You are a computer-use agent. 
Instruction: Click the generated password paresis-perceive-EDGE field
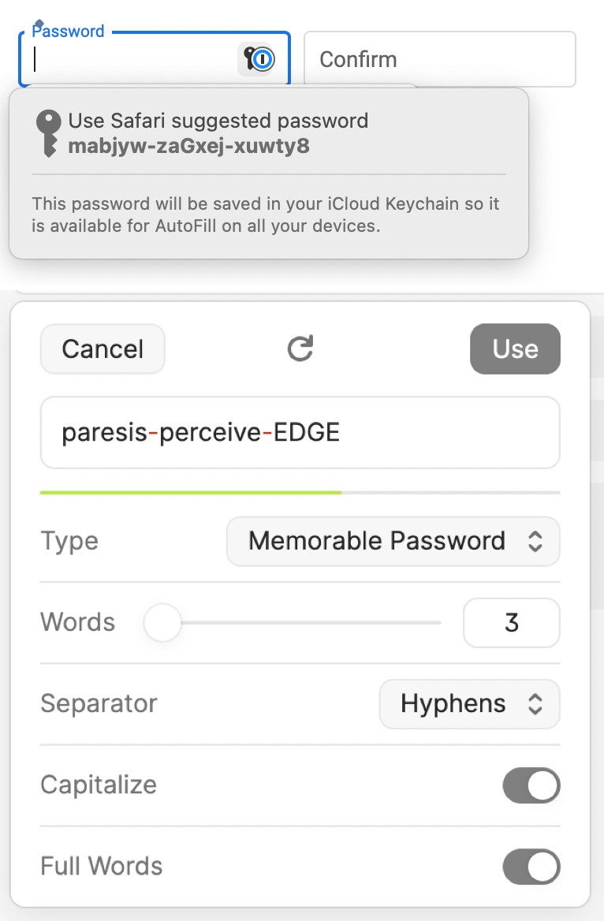click(300, 432)
